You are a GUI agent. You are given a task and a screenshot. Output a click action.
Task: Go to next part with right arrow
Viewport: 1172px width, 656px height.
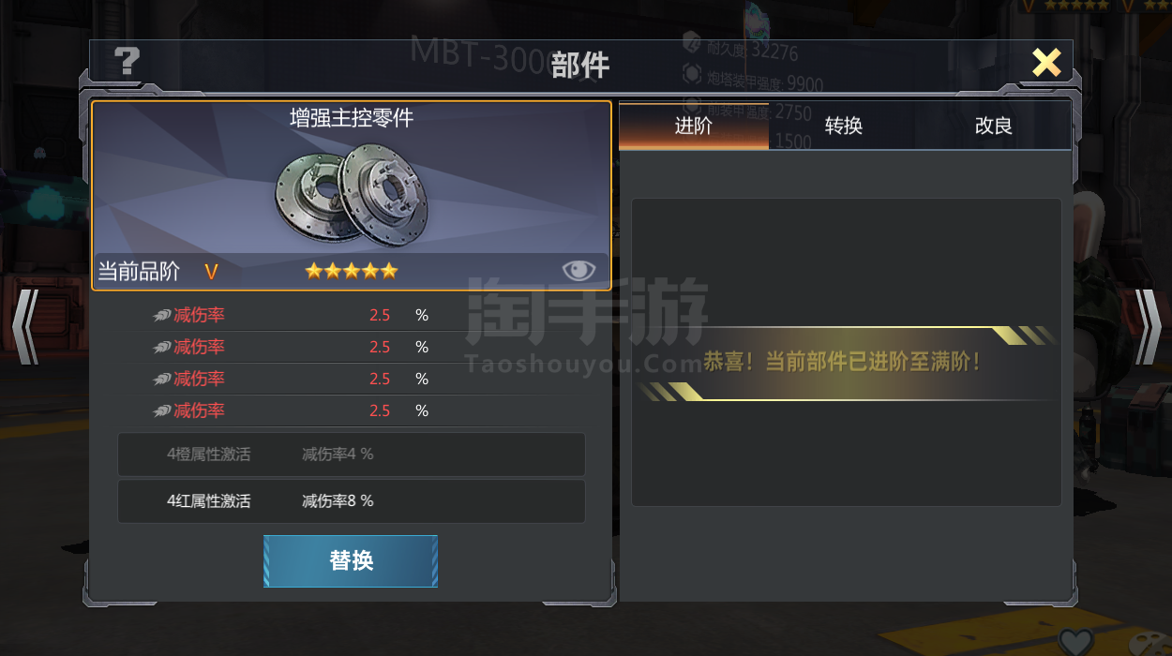click(1148, 326)
